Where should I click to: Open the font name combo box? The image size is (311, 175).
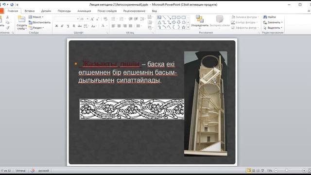click(x=67, y=19)
